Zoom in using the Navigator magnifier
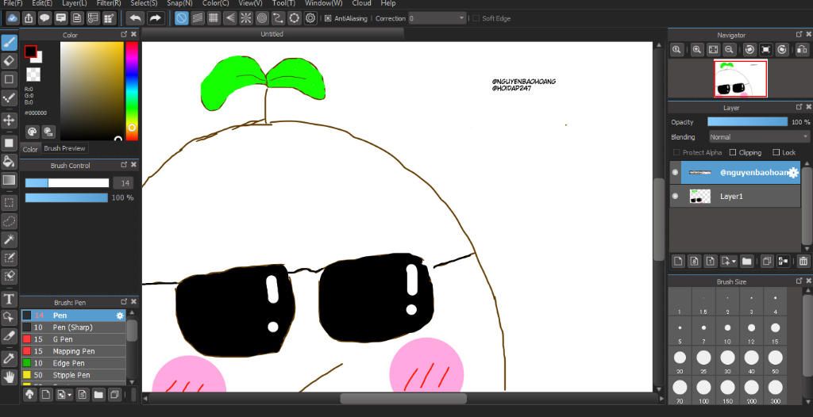This screenshot has width=813, height=417. tap(696, 50)
